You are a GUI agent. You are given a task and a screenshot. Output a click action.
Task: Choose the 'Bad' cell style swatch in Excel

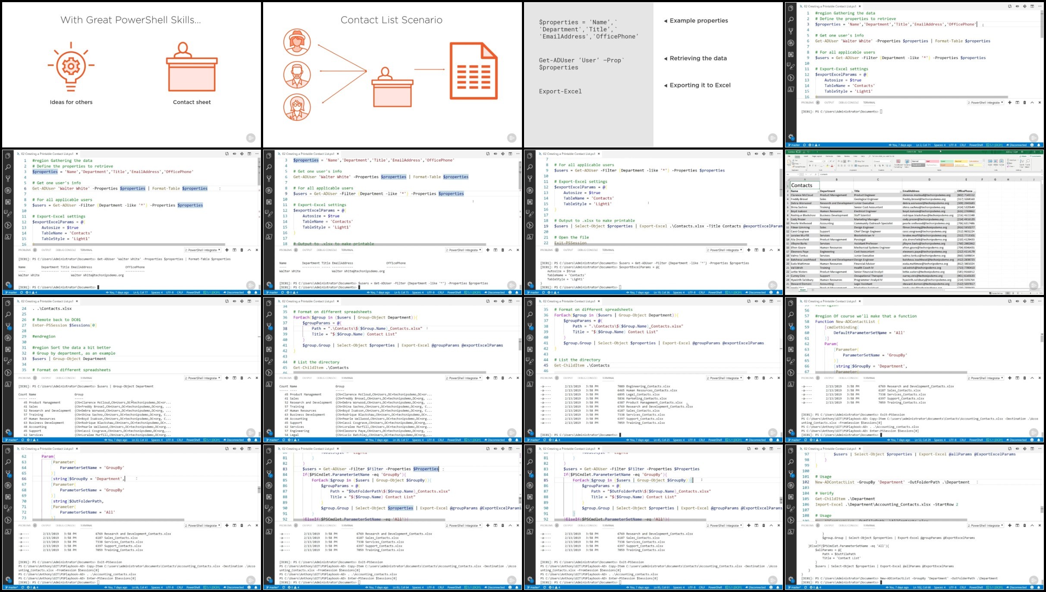933,161
